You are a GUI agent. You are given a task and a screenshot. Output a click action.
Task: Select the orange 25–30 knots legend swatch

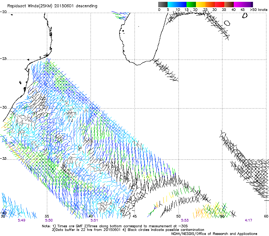(210, 4)
